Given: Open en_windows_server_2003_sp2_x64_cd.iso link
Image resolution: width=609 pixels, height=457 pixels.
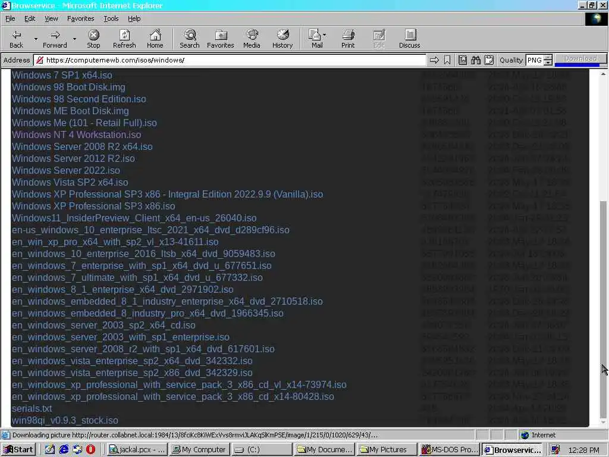Looking at the screenshot, I should tap(103, 325).
